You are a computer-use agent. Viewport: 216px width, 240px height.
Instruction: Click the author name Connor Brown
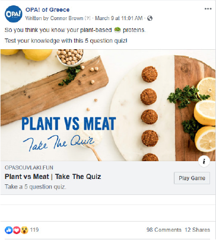tap(66, 18)
